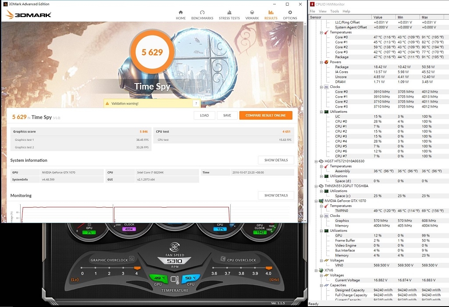Click the 3DMark window title bar icon

(5, 4)
